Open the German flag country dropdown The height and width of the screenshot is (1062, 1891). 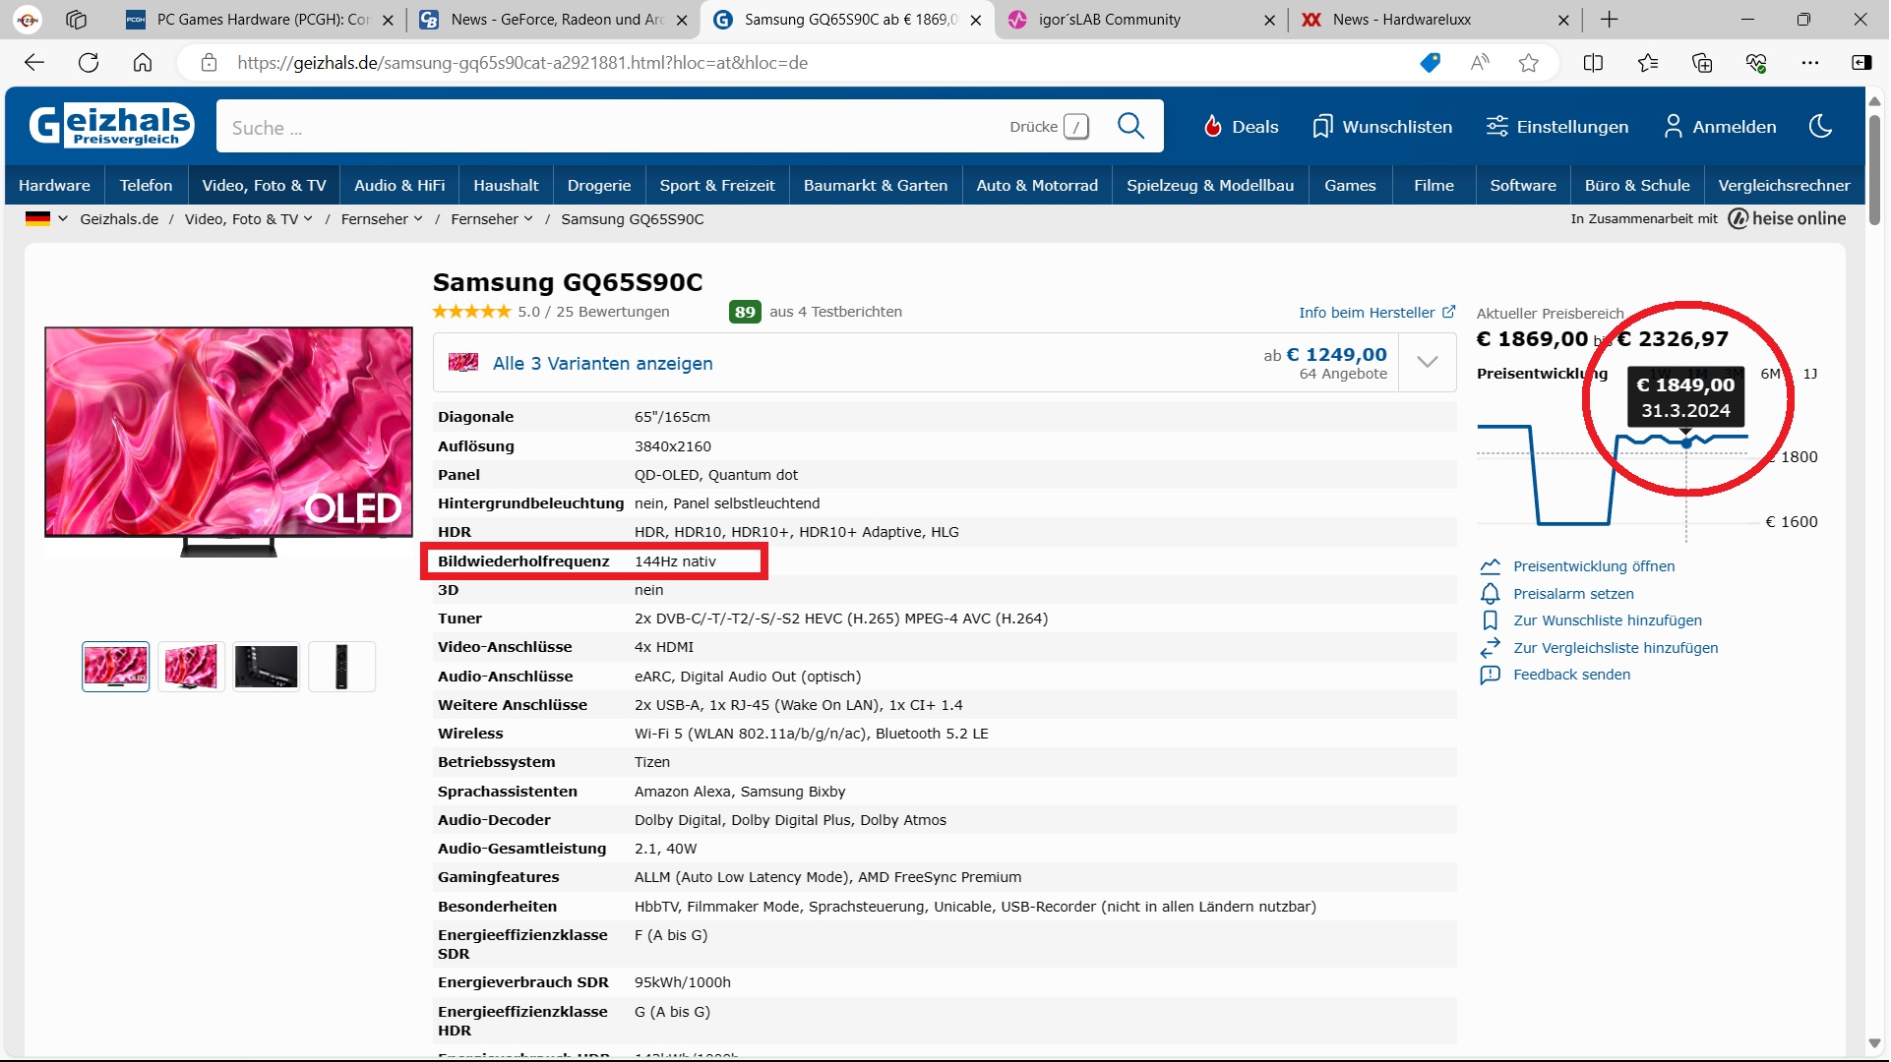tap(46, 219)
